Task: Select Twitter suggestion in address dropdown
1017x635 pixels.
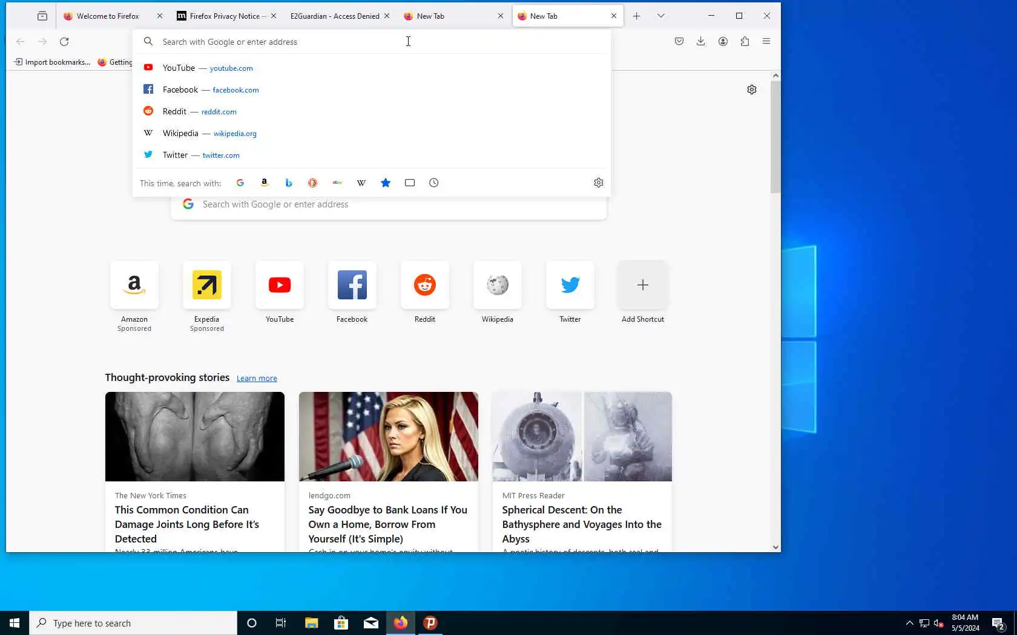Action: [x=372, y=155]
